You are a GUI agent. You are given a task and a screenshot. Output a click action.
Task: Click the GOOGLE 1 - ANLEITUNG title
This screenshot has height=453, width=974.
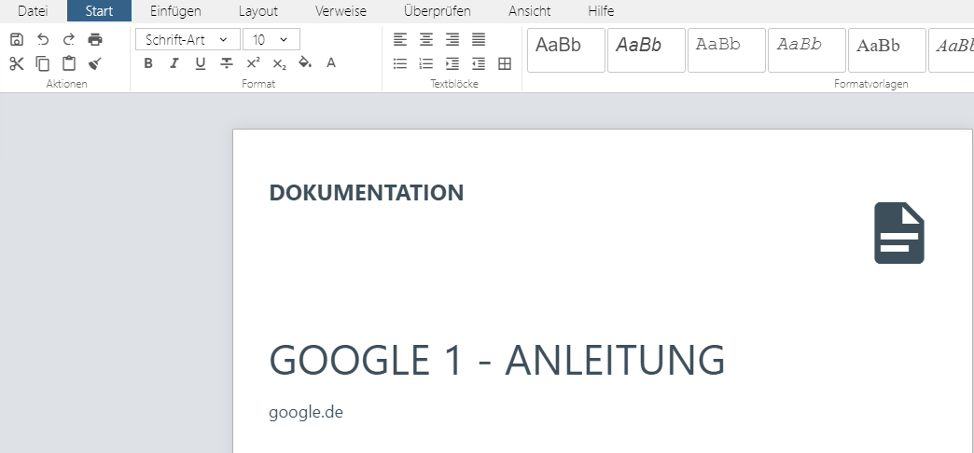tap(497, 360)
